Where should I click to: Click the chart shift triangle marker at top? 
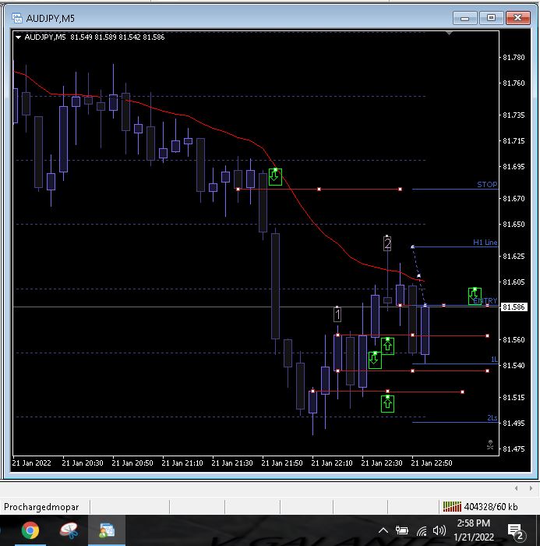point(449,34)
